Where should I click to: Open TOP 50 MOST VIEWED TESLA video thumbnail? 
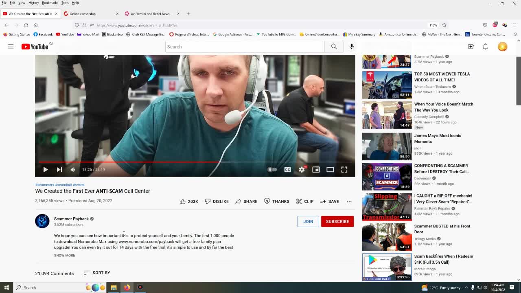click(387, 85)
